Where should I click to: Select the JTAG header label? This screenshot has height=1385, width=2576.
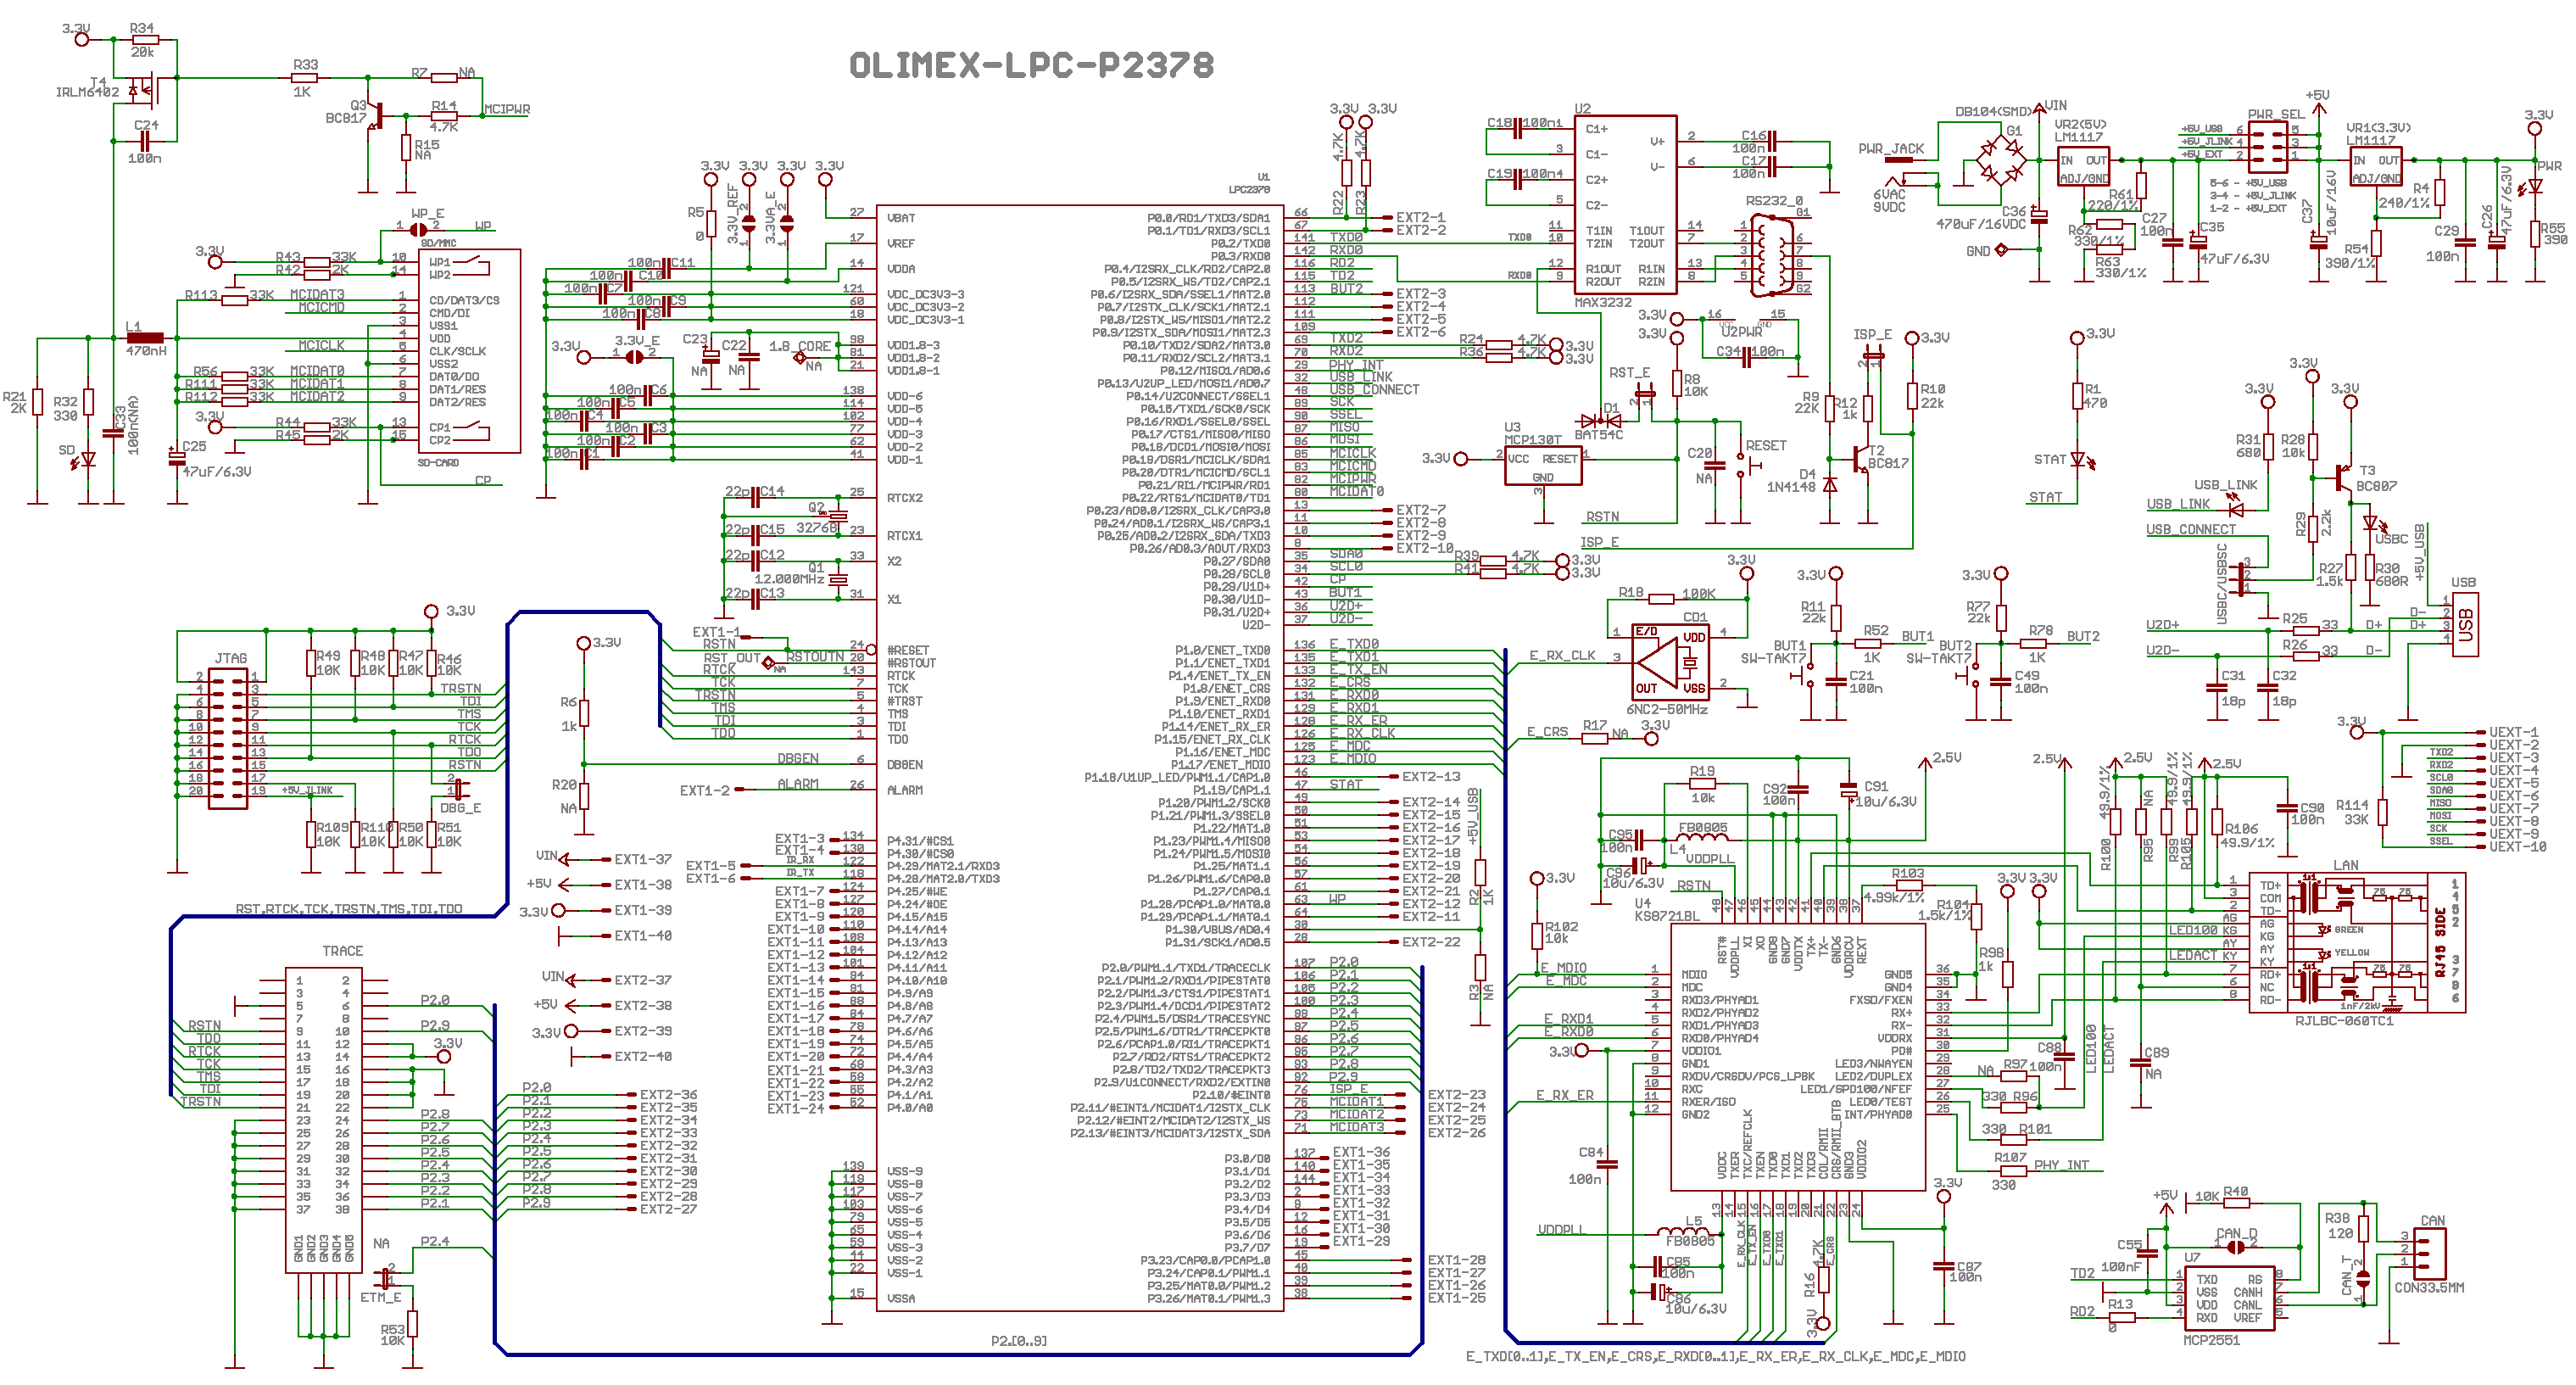coord(231,658)
